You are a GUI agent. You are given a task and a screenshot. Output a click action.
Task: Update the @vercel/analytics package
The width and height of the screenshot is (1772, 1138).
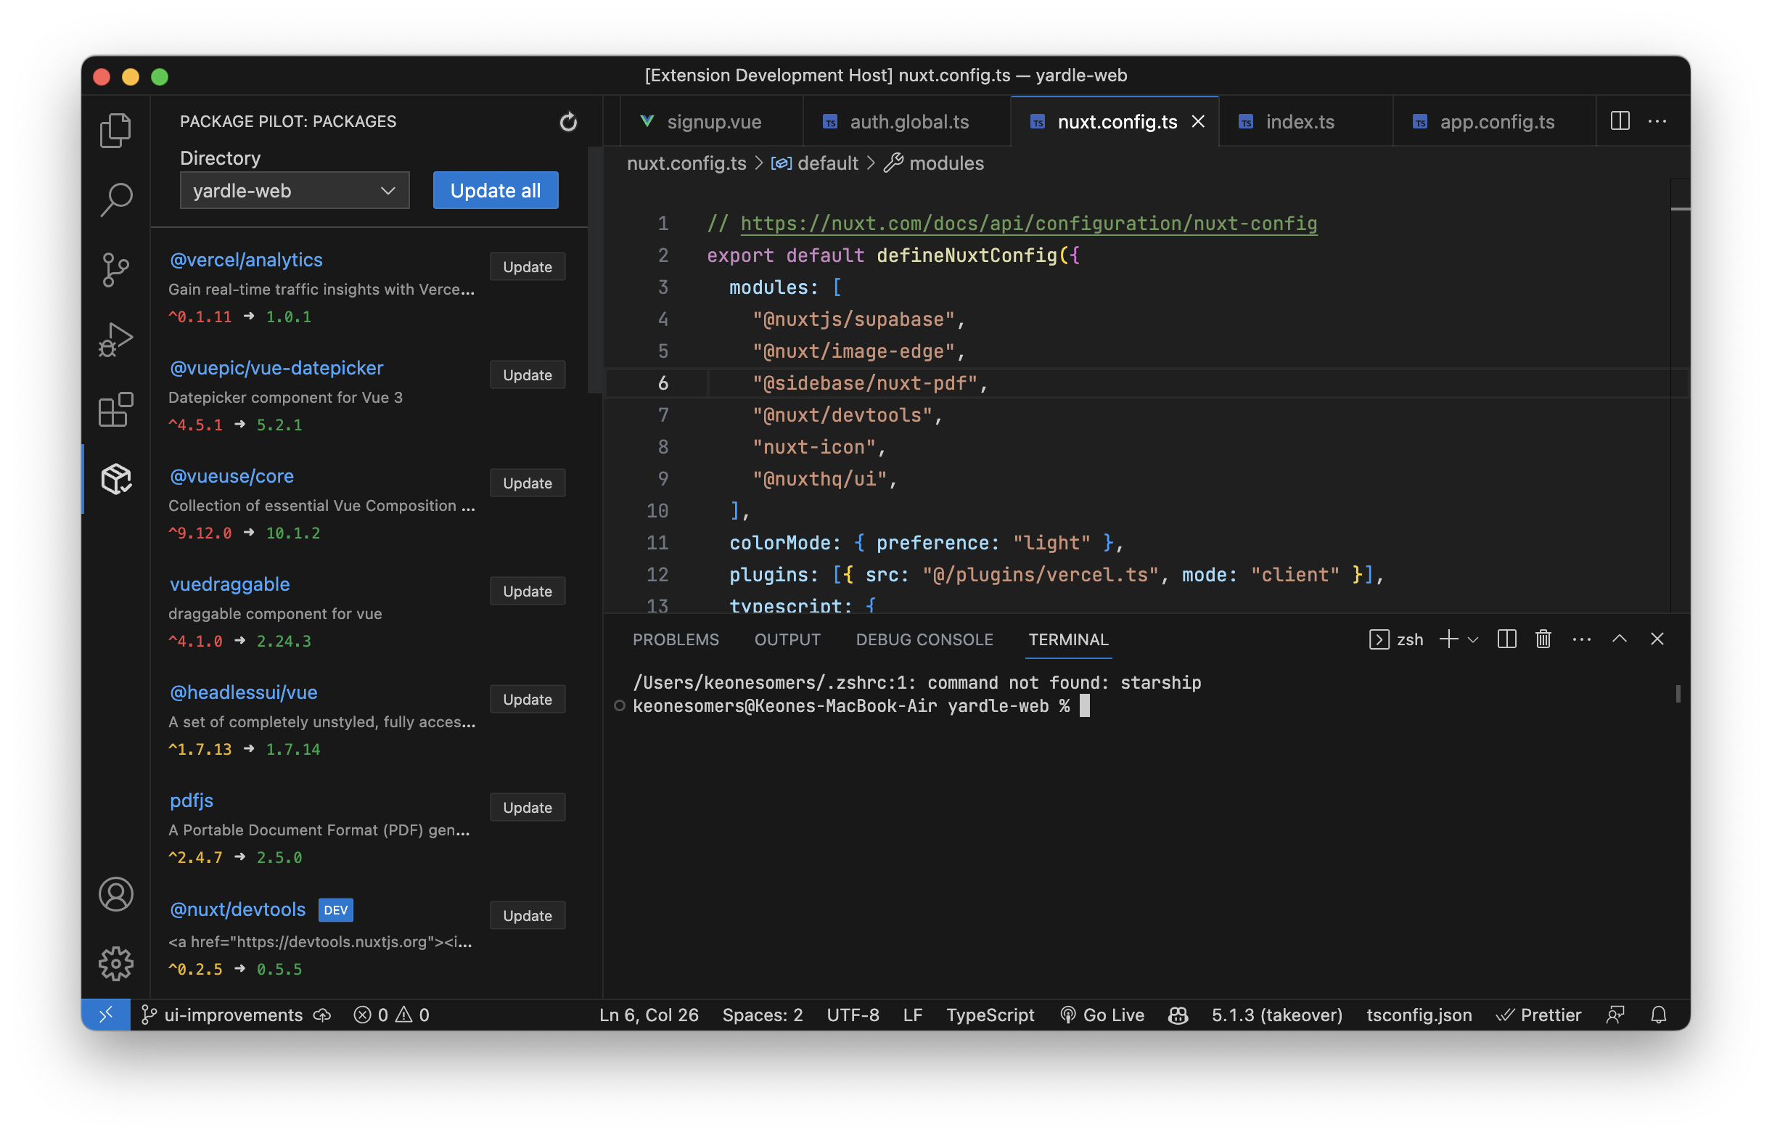(527, 267)
